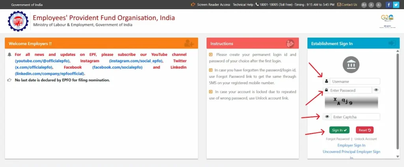This screenshot has height=167, width=404.
Task: Decrease font size with A- button
Action: click(x=378, y=5)
